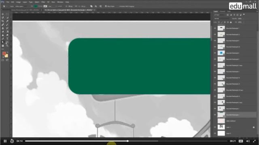
Task: Enter fullscreen video mode
Action: (254, 141)
